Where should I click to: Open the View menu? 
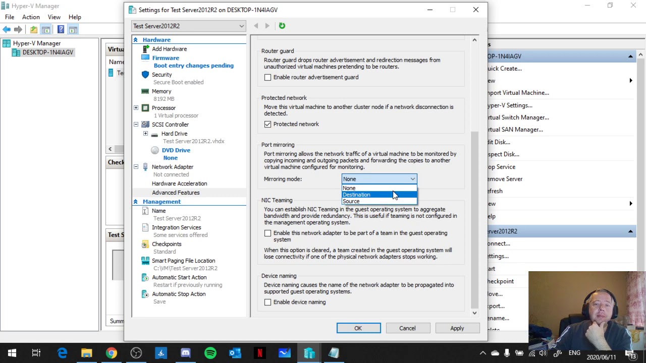tap(54, 17)
